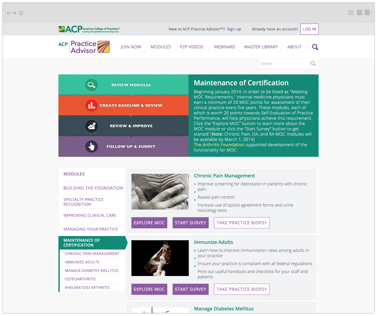This screenshot has width=377, height=316.
Task: Click the Review & Improve trend arrow icon
Action: pyautogui.click(x=92, y=126)
